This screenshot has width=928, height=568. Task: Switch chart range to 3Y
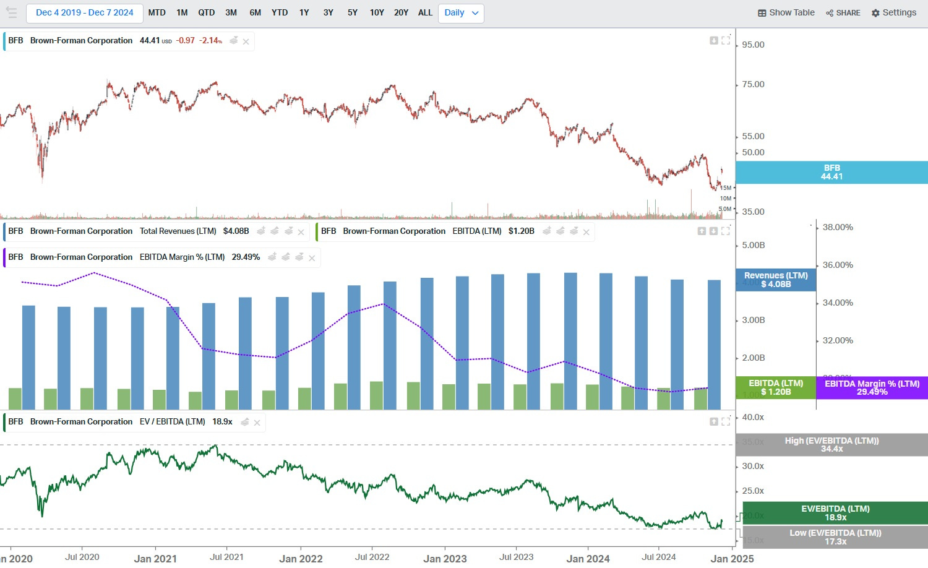point(329,13)
